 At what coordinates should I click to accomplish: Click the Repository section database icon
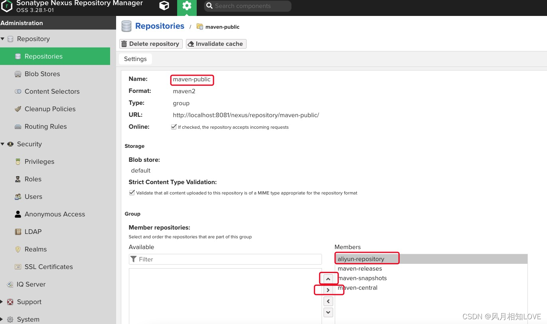click(10, 39)
